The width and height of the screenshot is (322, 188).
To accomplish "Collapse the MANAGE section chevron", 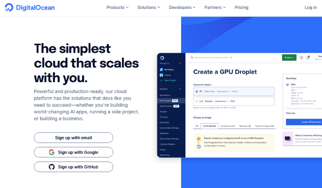I will tap(180, 89).
